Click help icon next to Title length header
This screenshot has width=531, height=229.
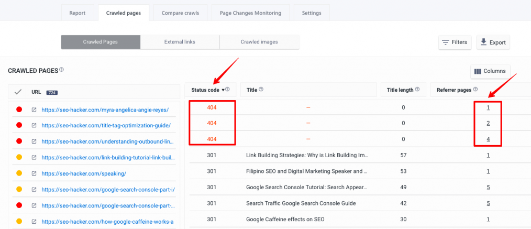[417, 90]
